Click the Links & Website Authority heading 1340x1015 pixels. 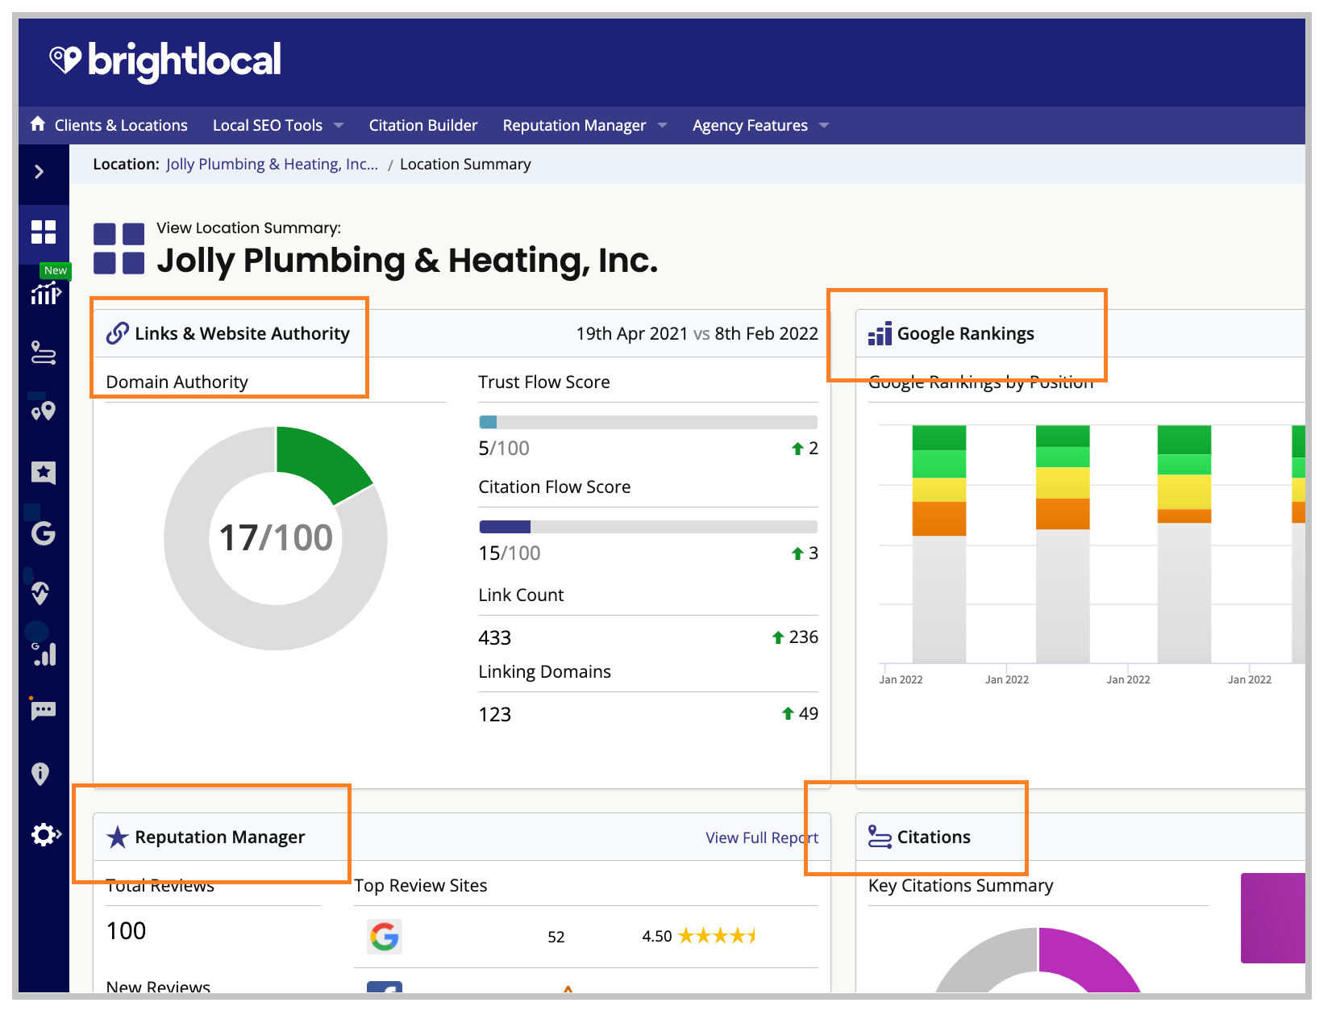[x=243, y=334]
